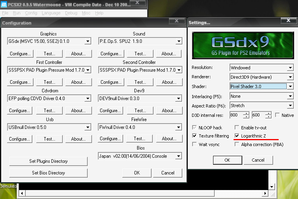Expand the Second Controller plugin list
The height and width of the screenshot is (199, 298).
pyautogui.click(x=179, y=70)
